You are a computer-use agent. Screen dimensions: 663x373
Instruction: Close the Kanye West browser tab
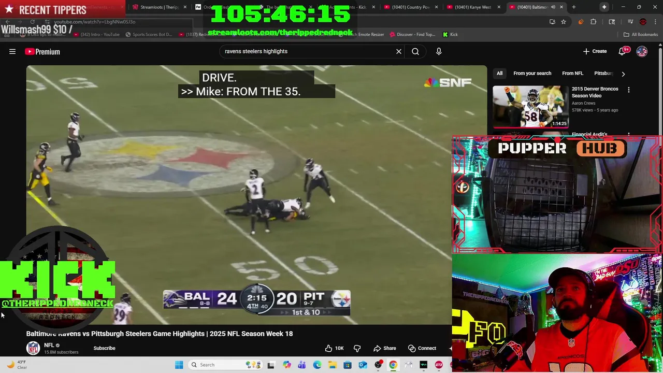pos(499,7)
